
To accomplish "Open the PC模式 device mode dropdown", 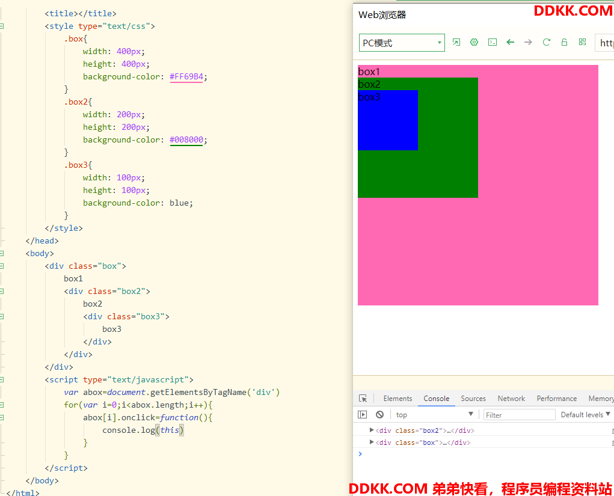I will 402,43.
